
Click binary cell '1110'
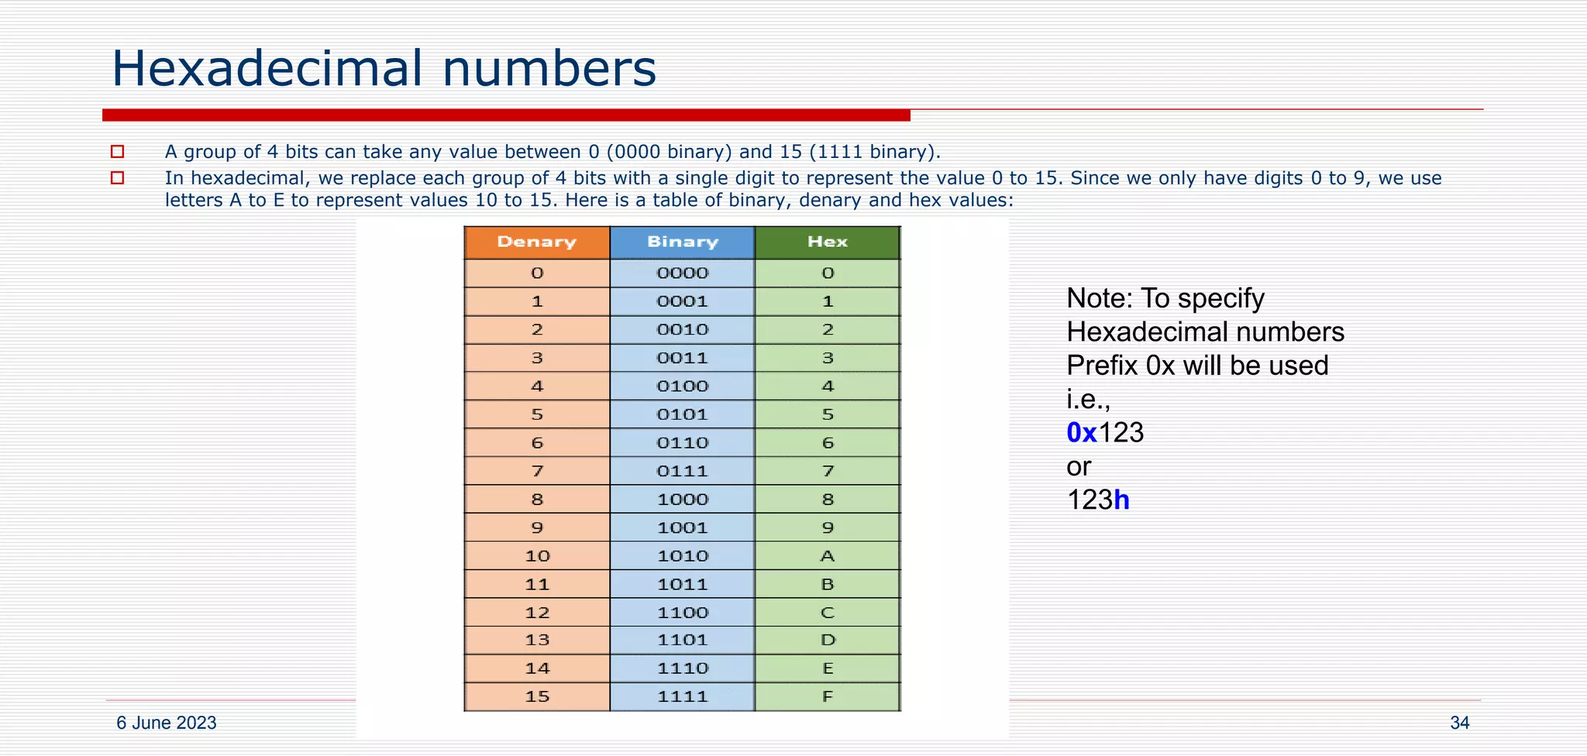[x=683, y=668]
